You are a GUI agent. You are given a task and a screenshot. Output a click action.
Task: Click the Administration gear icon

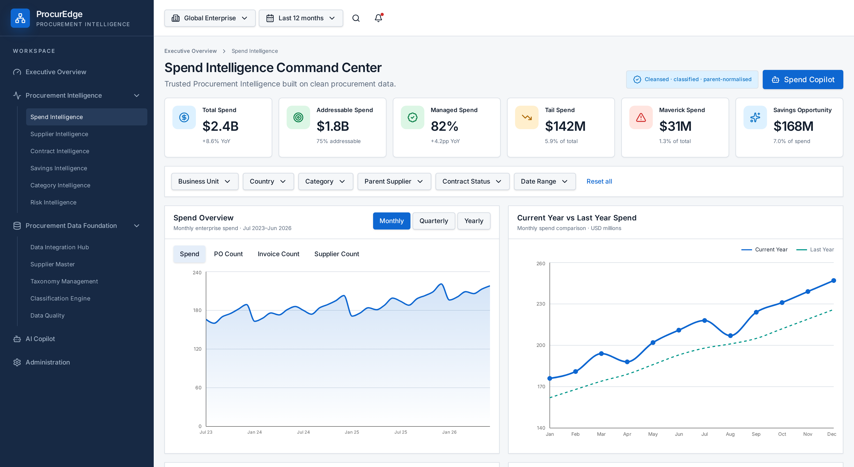(17, 362)
